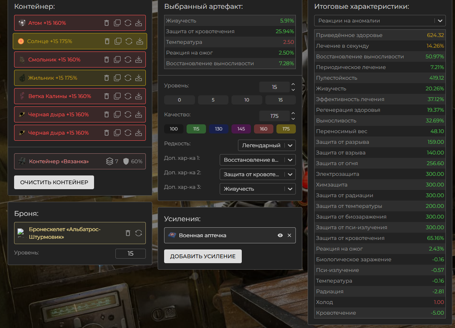The width and height of the screenshot is (455, 328).
Task: Open Доп. хар-ка 3 dropdown with Живучесть
Action: [257, 189]
